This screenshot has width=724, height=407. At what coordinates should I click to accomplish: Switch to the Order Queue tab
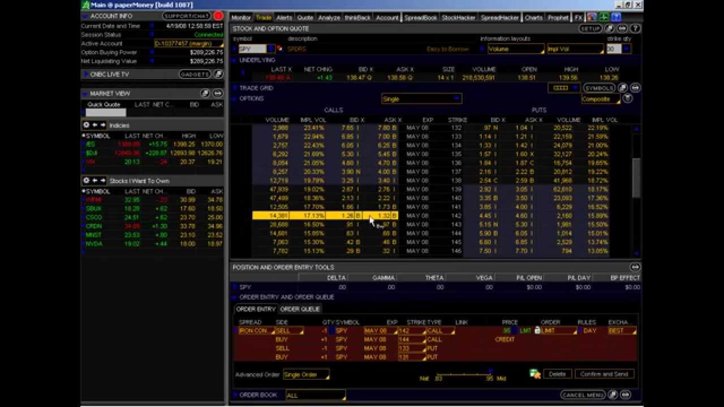(300, 309)
